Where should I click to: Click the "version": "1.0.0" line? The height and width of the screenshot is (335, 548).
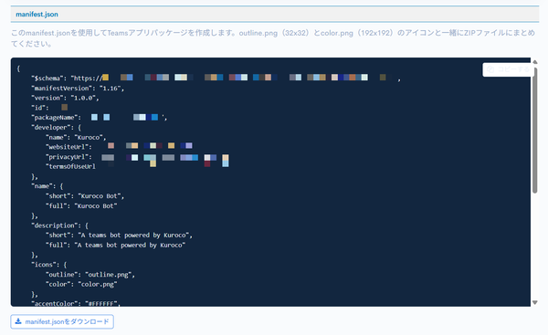tap(65, 98)
